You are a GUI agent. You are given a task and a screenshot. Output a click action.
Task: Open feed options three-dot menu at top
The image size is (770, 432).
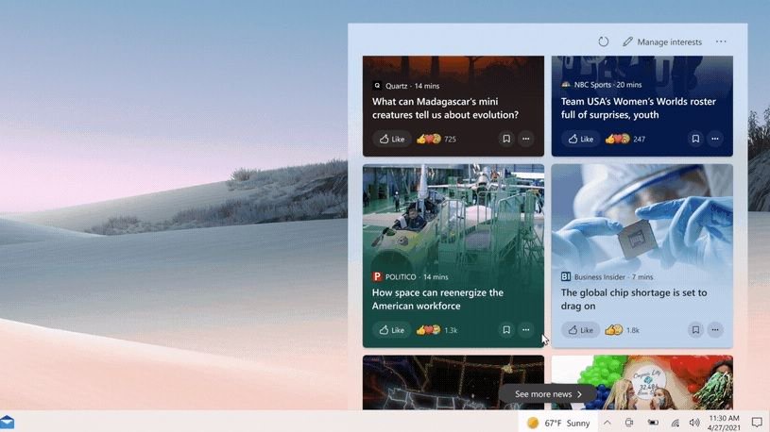pos(721,42)
